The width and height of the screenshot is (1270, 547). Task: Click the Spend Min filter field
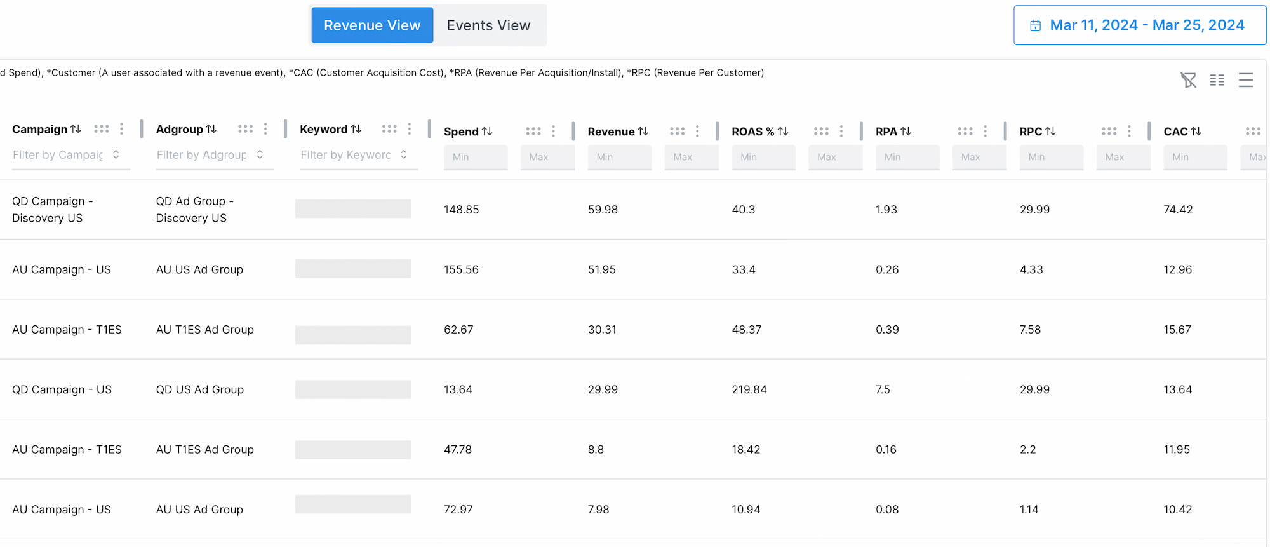[x=475, y=157]
